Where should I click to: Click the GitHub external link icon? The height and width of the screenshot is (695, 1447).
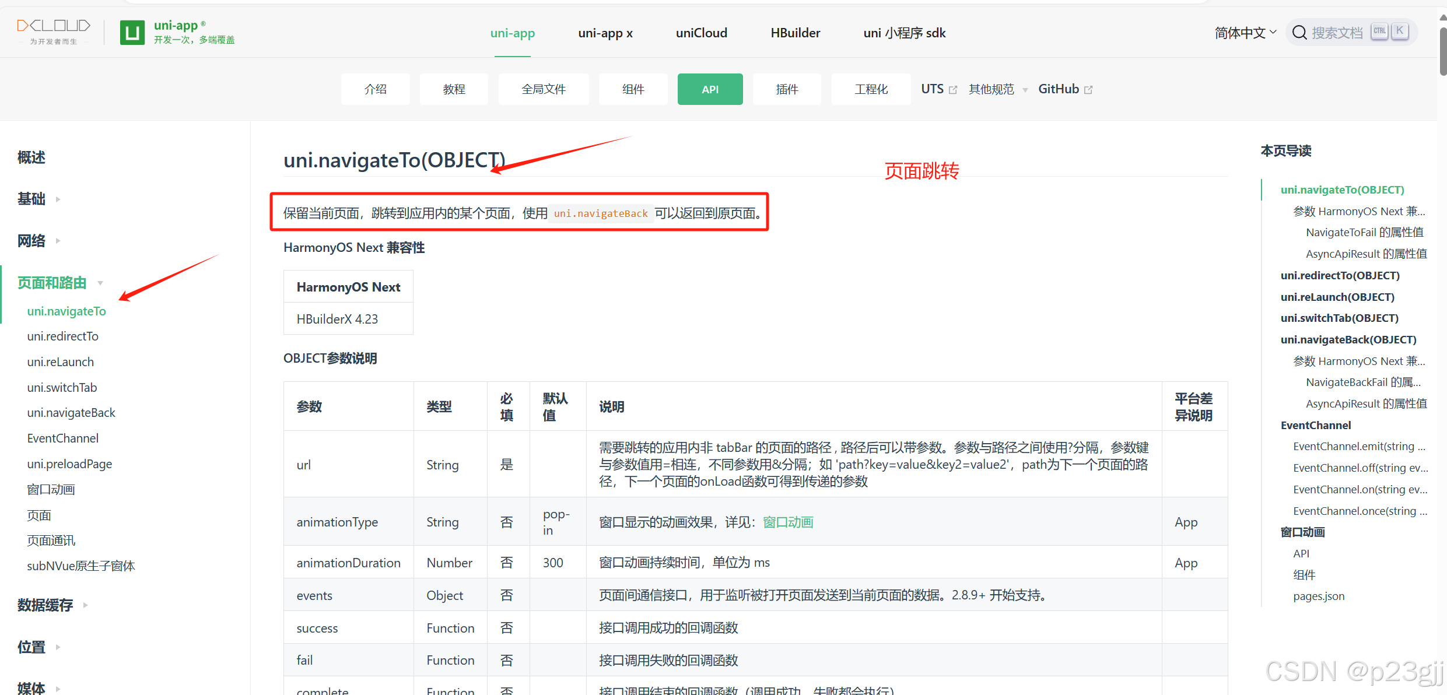(x=1088, y=90)
